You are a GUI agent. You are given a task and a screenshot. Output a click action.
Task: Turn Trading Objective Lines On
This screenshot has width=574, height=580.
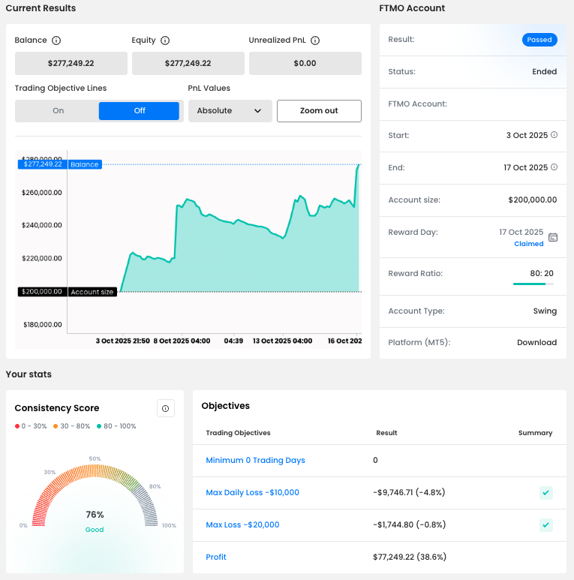click(x=59, y=111)
